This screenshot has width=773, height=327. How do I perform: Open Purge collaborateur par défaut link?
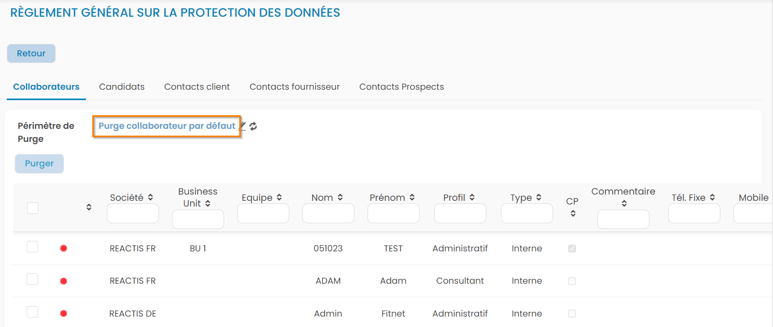(x=167, y=126)
